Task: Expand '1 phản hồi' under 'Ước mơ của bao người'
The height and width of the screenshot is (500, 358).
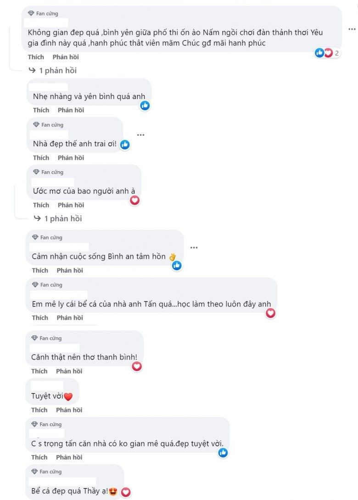Action: (x=58, y=219)
